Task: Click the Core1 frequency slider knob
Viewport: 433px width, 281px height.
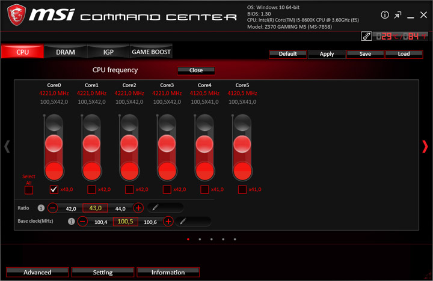Action: [x=91, y=144]
